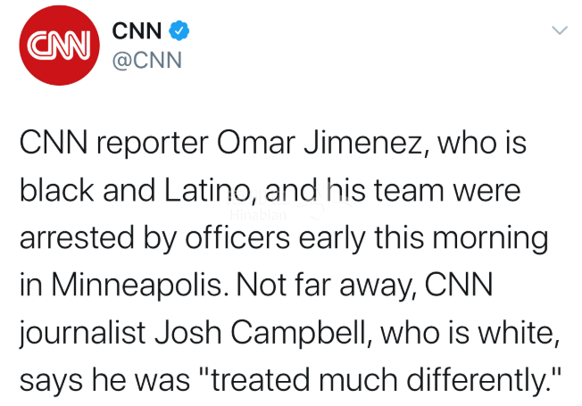Select the name Josh Campbell in tweet

pyautogui.click(x=264, y=333)
